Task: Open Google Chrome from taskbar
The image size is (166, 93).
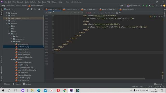Action: pos(65,90)
